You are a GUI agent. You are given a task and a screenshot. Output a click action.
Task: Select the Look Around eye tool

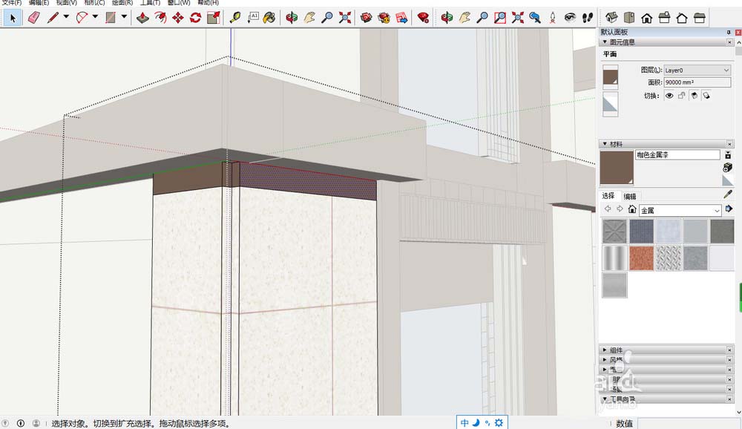point(570,18)
